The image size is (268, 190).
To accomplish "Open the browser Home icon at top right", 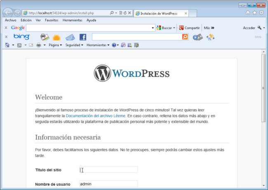I will (x=248, y=13).
